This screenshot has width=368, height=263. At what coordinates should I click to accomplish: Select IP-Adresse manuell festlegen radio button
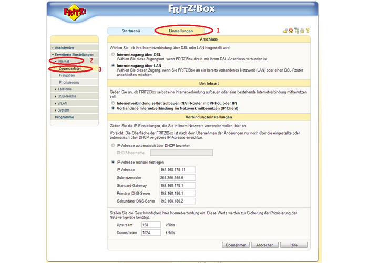click(x=112, y=162)
